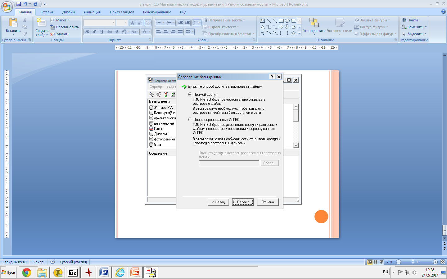Open Microsoft Word from the taskbar
The height and width of the screenshot is (279, 447).
104,273
